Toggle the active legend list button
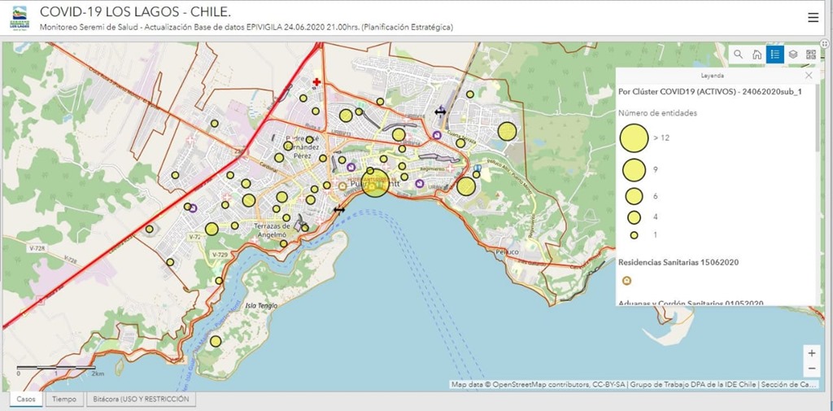This screenshot has width=833, height=411. point(774,55)
